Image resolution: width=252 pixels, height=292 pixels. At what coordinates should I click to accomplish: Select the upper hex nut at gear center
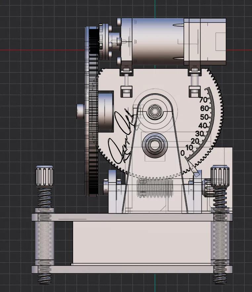point(154,111)
